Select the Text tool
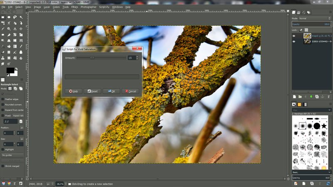Image resolution: width=333 pixels, height=187 pixels. click(x=3, y=46)
